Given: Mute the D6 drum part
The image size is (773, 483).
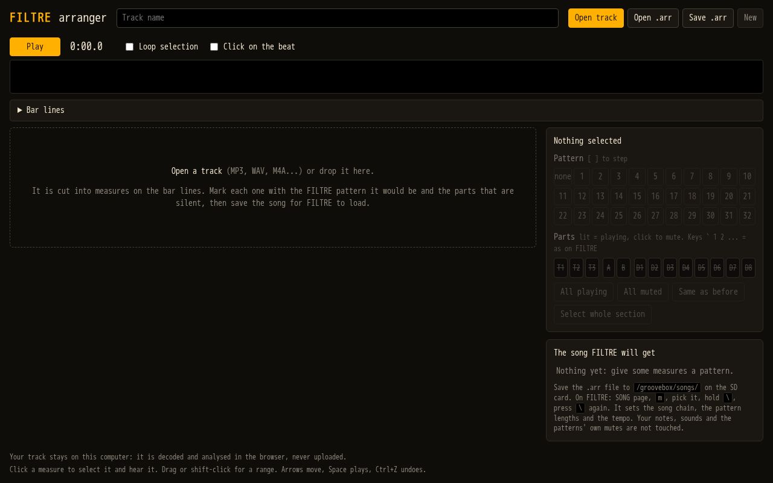Looking at the screenshot, I should (x=717, y=268).
